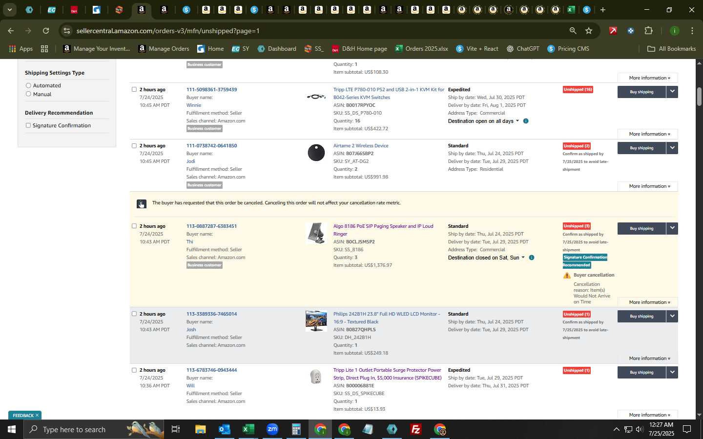703x439 pixels.
Task: Open the tab search chevron
Action: [x=9, y=10]
